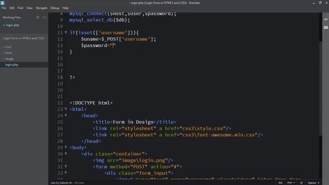
Task: Minimize the Brackets window
Action: point(314,3)
